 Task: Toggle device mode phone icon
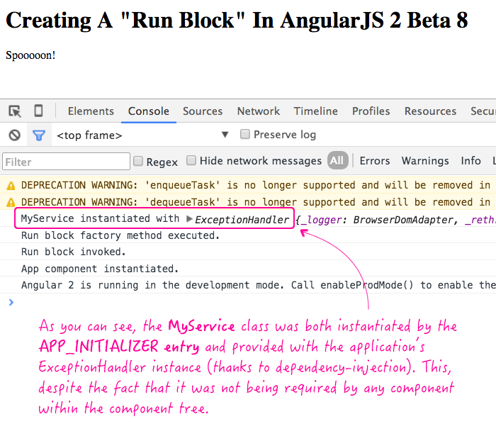[x=38, y=111]
